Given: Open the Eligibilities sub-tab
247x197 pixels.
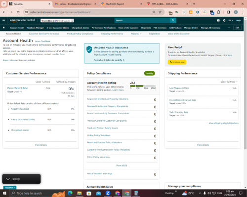Looking at the screenshot, I should pos(154,33).
